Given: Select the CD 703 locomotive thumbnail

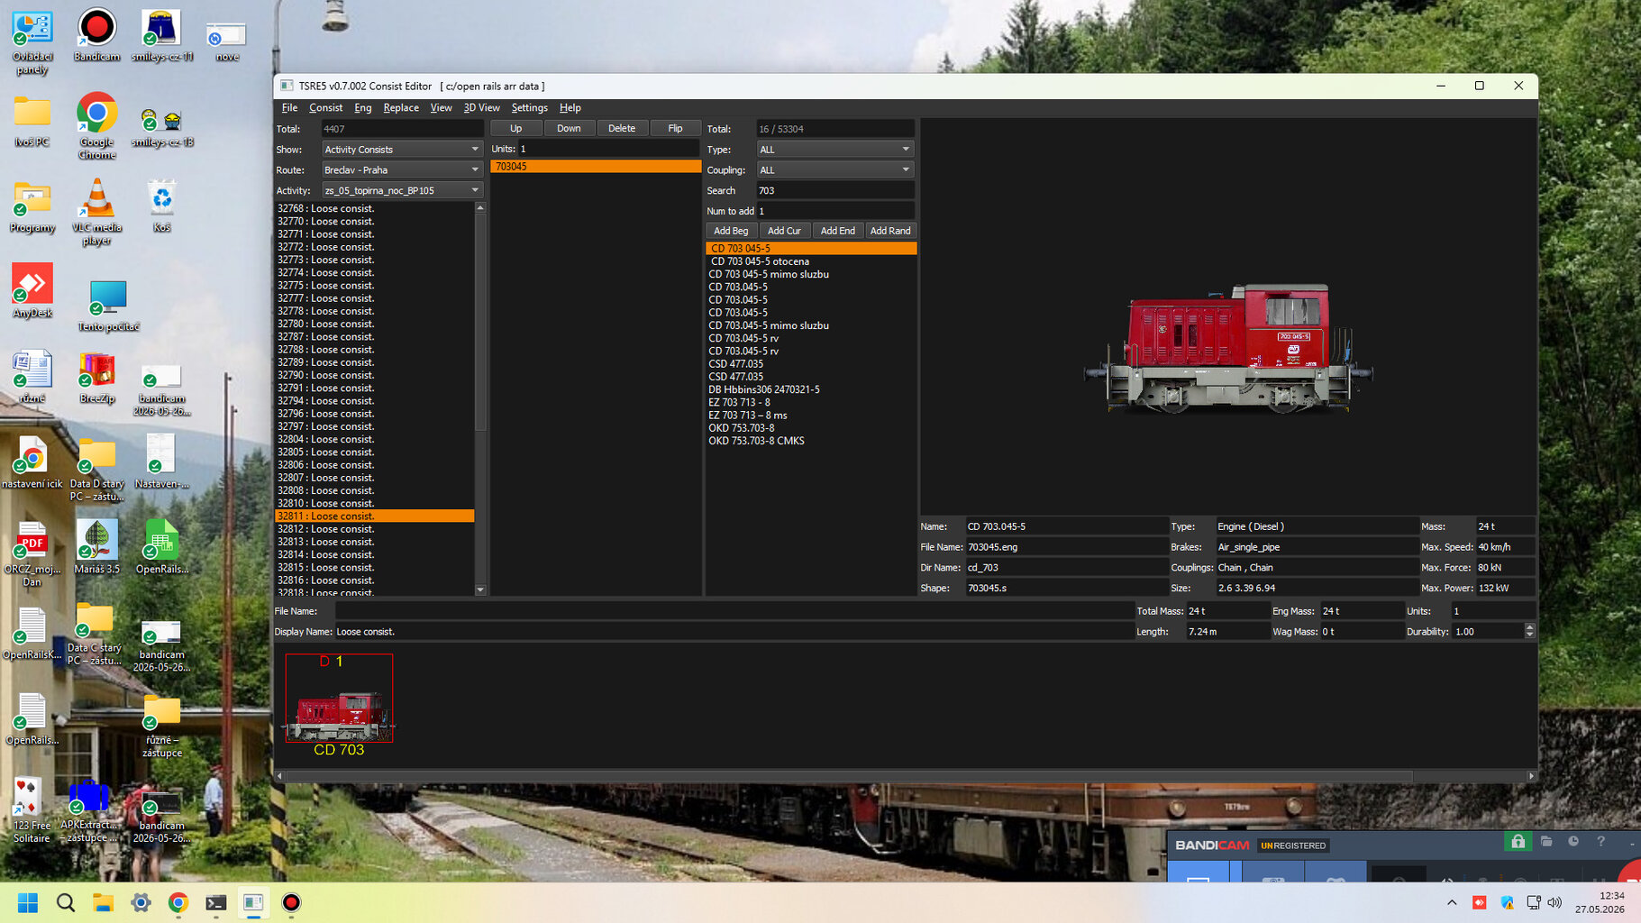Looking at the screenshot, I should pos(339,699).
